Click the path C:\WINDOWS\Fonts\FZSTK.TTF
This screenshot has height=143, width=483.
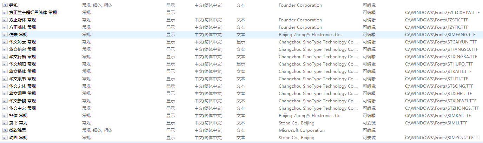click(x=436, y=20)
